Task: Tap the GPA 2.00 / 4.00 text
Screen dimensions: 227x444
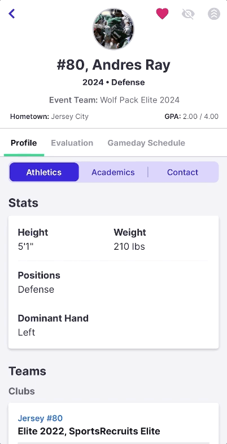Action: pos(191,117)
